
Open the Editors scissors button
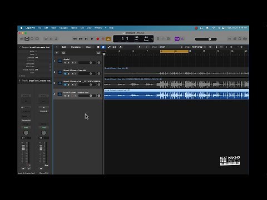pyautogui.click(x=56, y=39)
